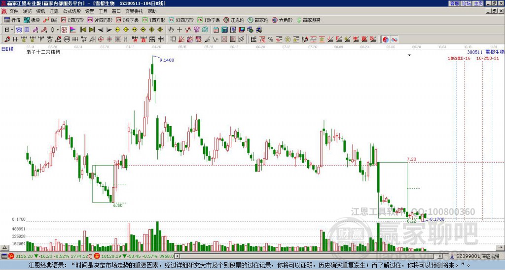
Task: Open the 公式选股 menu
Action: coord(72,11)
